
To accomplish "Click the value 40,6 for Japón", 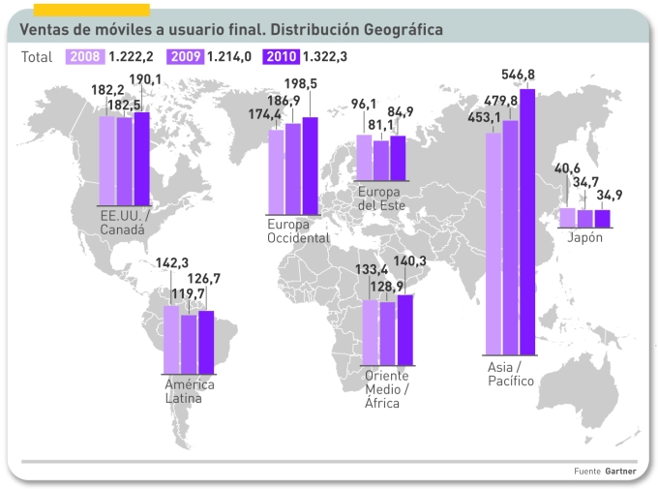I will pos(567,168).
